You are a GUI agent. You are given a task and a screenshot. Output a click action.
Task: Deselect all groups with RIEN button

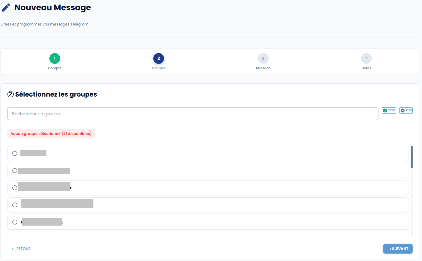pos(406,111)
